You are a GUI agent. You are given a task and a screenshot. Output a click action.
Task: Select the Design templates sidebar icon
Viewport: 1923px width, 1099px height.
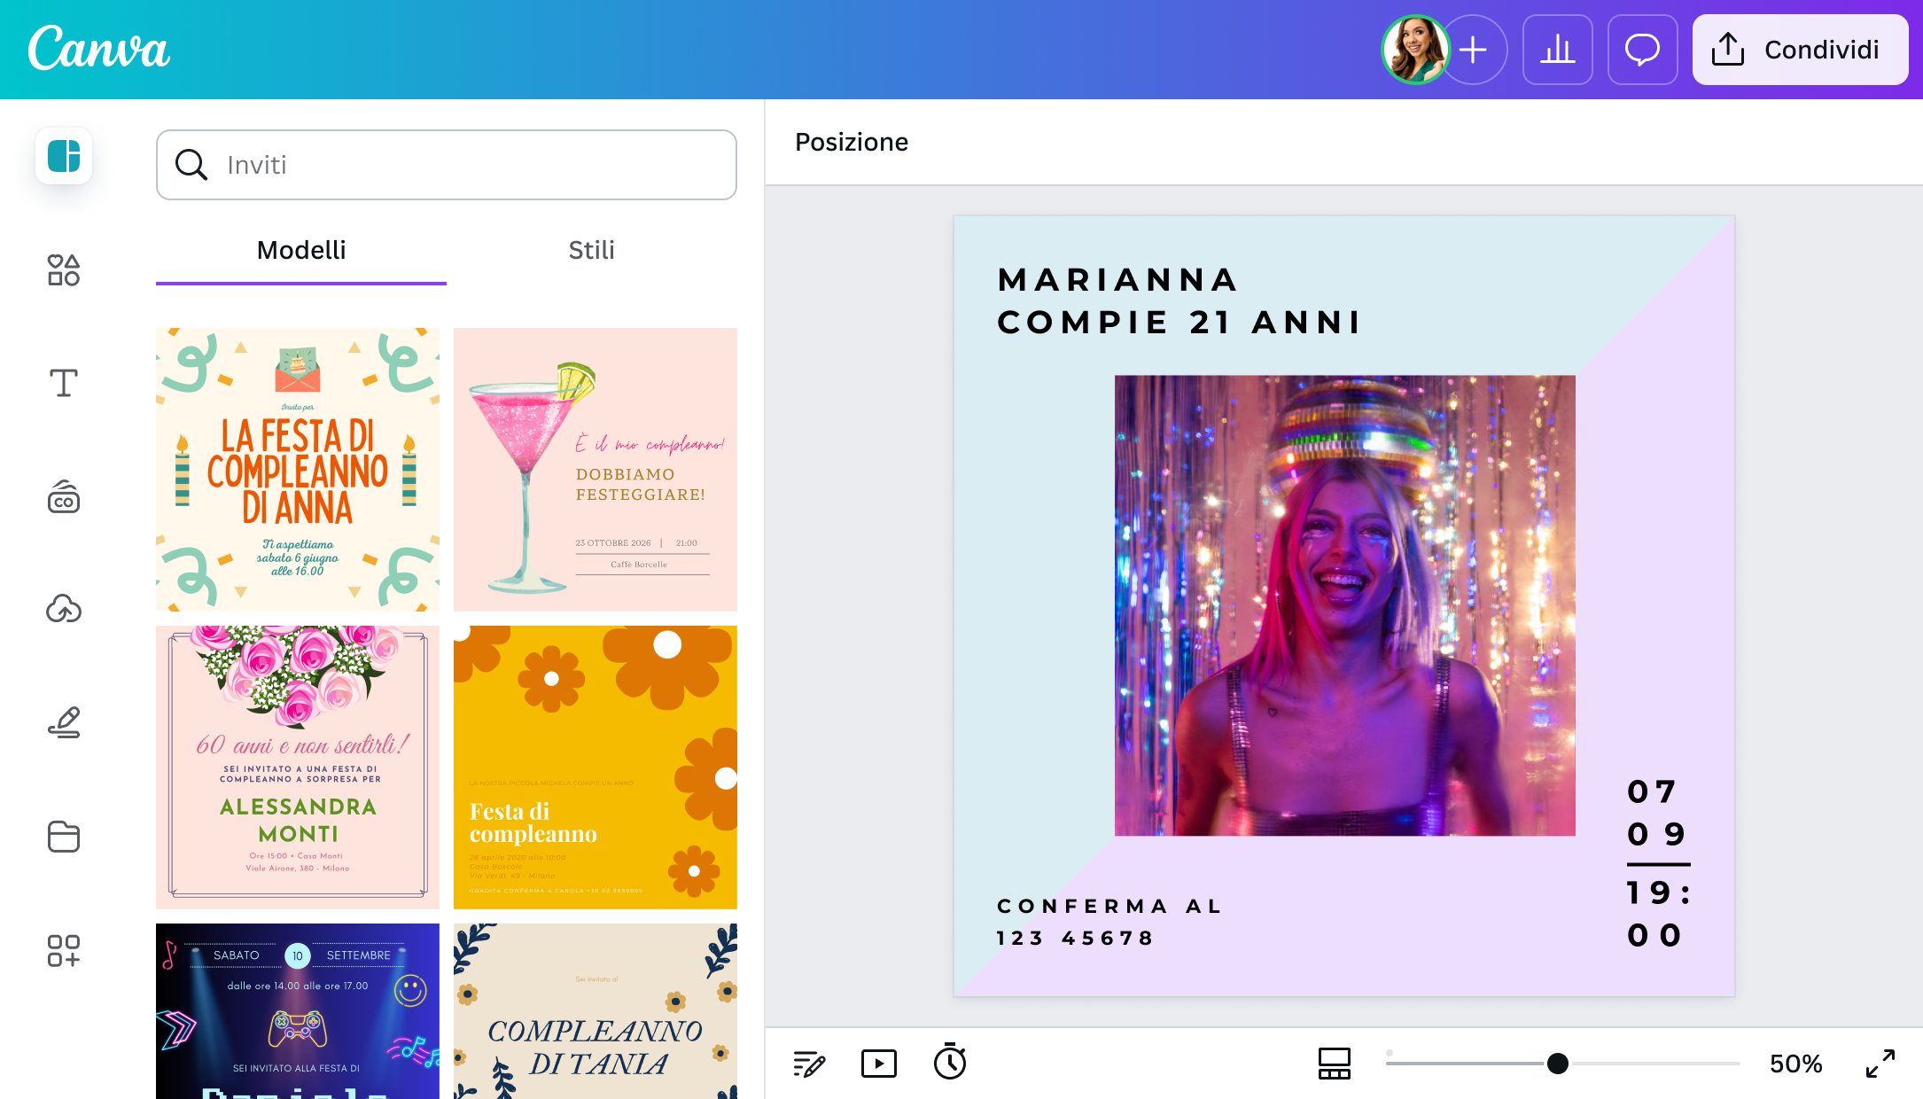click(64, 156)
